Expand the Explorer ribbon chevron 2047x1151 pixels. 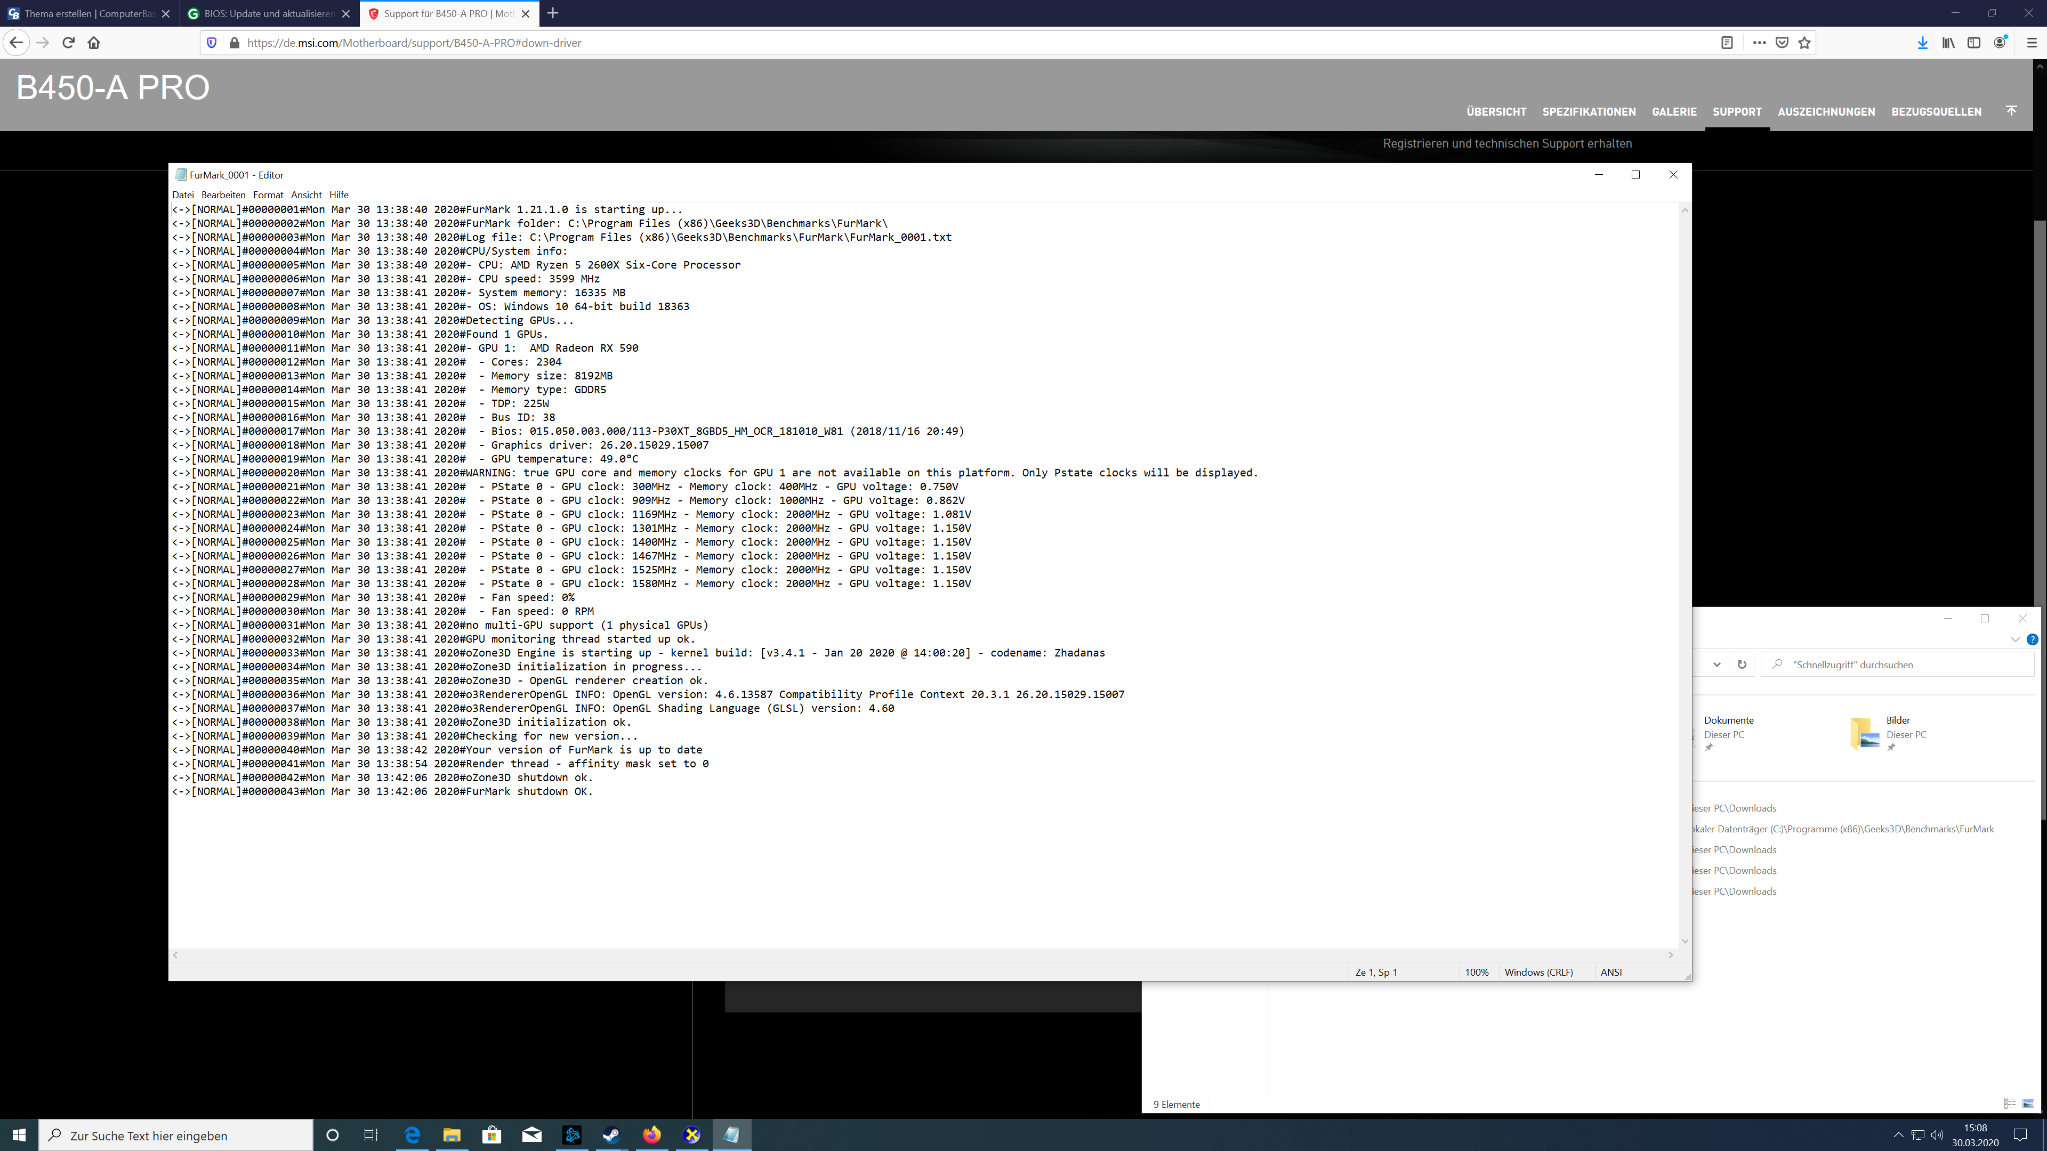pyautogui.click(x=2014, y=639)
